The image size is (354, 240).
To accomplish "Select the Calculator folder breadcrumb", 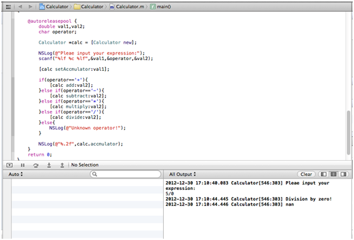I will pos(89,7).
